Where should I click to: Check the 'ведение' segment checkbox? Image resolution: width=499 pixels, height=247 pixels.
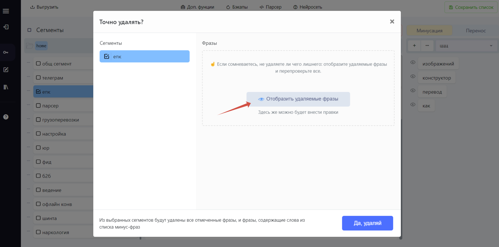(x=38, y=190)
